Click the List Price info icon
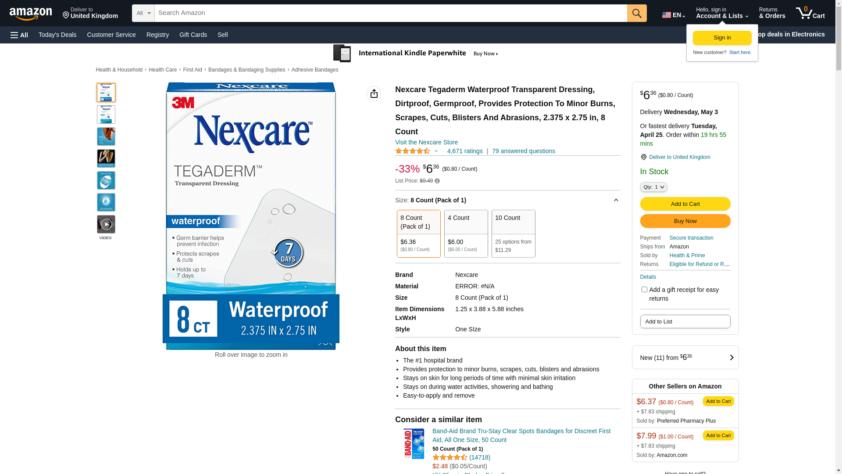842x474 pixels. pyautogui.click(x=437, y=181)
